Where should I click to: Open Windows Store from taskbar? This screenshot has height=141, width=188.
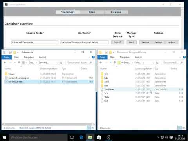(99, 137)
